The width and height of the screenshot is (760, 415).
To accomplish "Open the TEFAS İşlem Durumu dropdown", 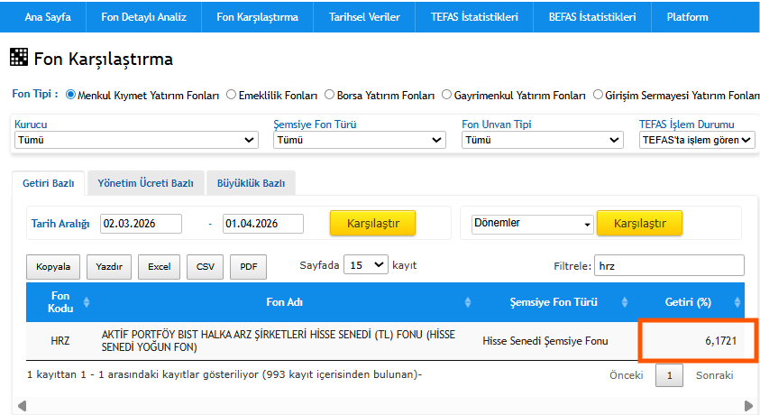I will coord(697,140).
